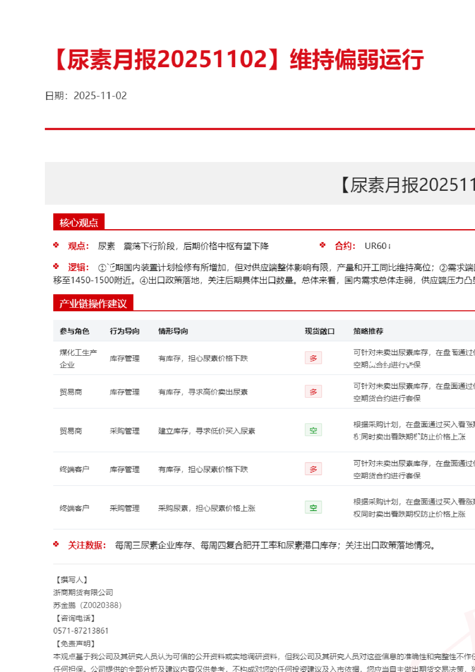Click 浙商期货有限公司 company name
Viewport: 475px width, 672px height.
click(83, 592)
